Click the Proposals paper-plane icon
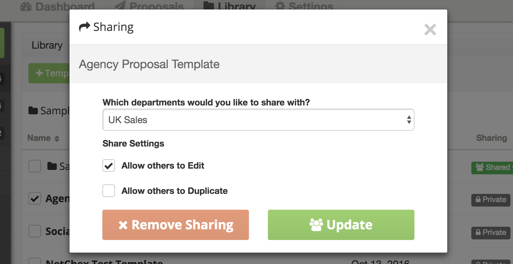This screenshot has width=513, height=264. coord(120,6)
